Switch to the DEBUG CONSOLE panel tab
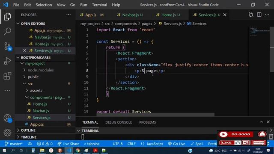This screenshot has width=274, height=154. tap(119, 122)
